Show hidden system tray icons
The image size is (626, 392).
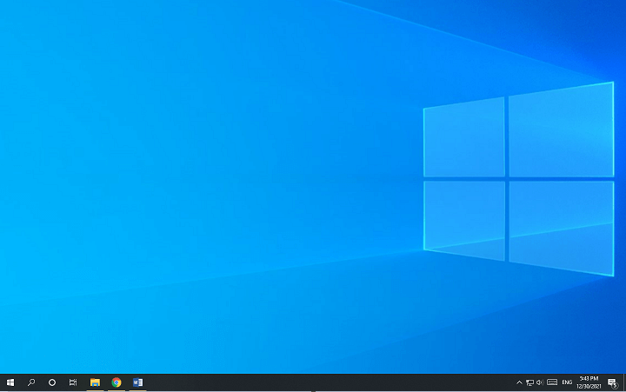[x=519, y=382]
